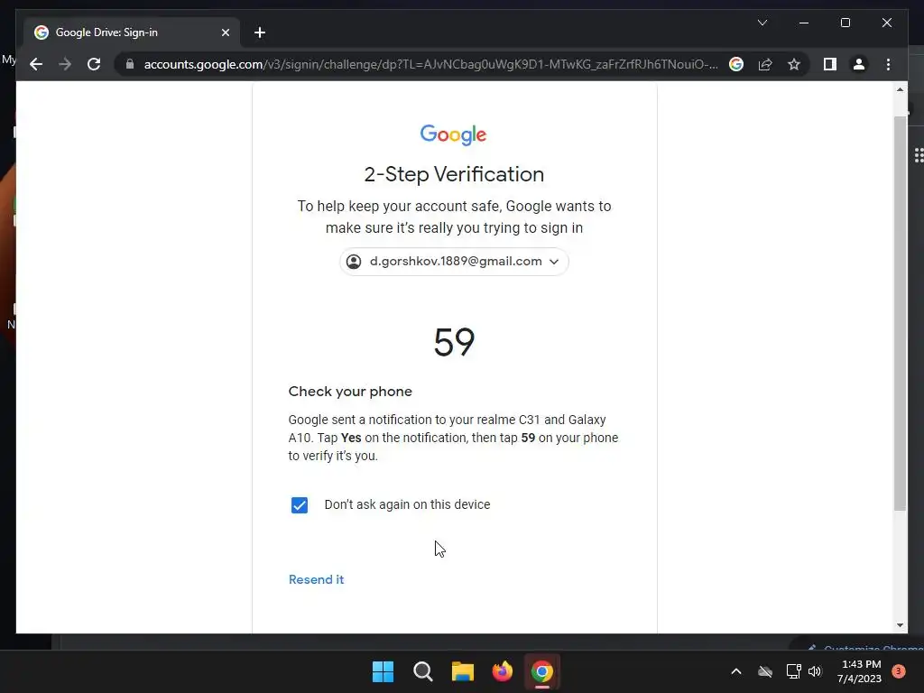
Task: Open the Chrome profile icon
Action: 859,64
